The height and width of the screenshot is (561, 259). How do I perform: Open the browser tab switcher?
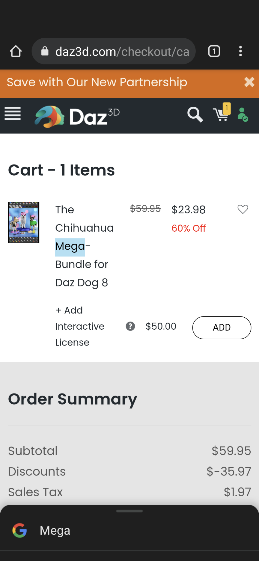point(214,51)
